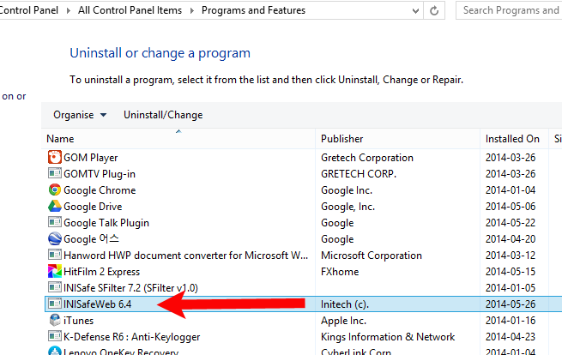562x355 pixels.
Task: Sort list by Name column header
Action: pos(178,139)
